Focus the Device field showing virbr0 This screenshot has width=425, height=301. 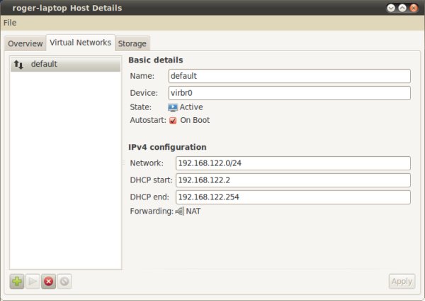(289, 93)
